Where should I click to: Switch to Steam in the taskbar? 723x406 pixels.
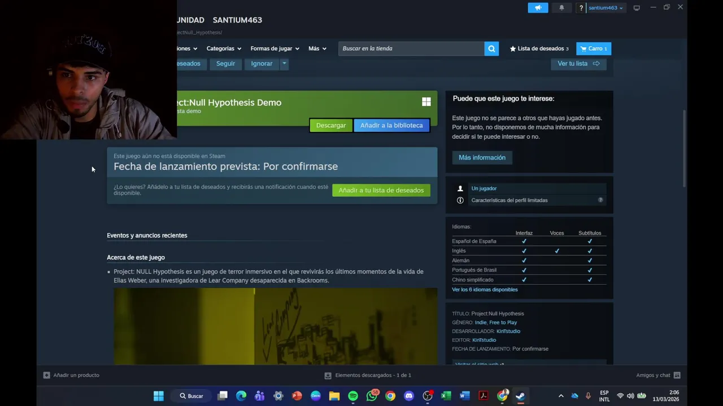click(x=521, y=396)
